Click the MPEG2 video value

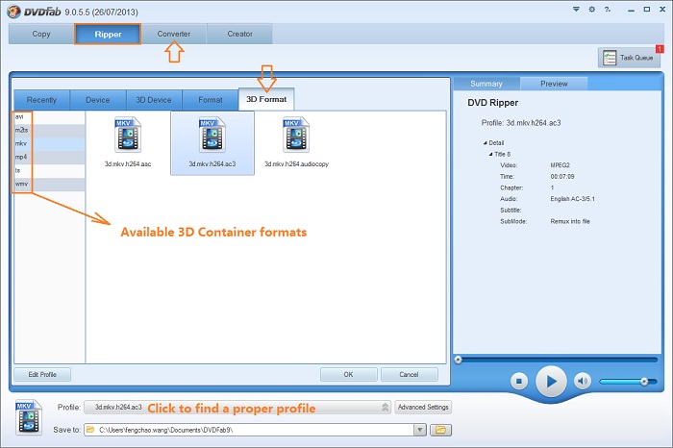click(561, 165)
